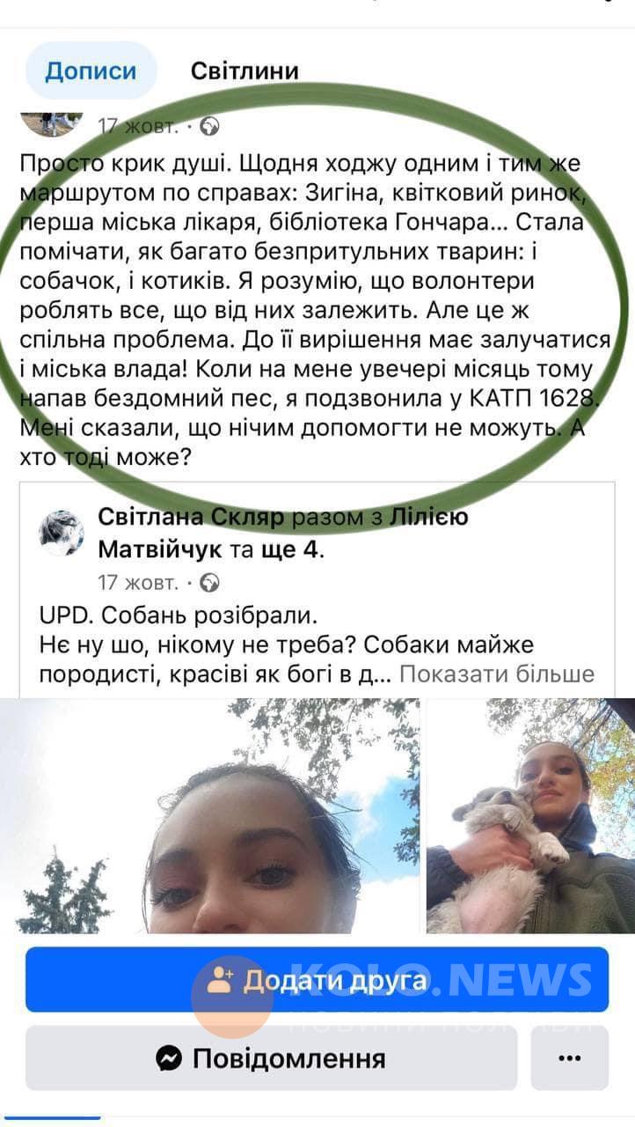Open Світлана Скляр profile link
Screen dimensions: 635x1127
coord(192,517)
